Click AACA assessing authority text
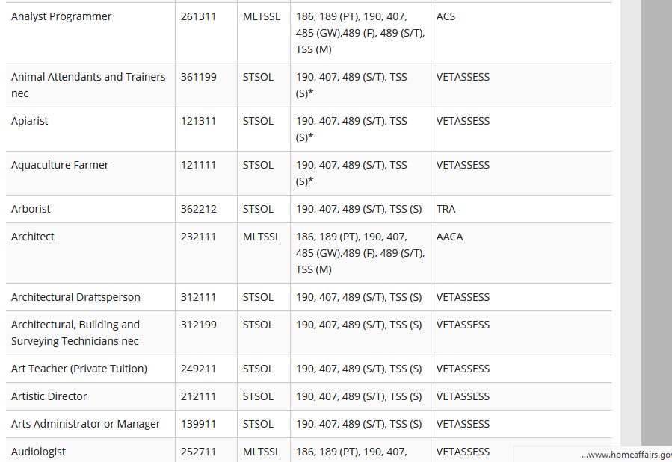The height and width of the screenshot is (462, 672). (449, 237)
